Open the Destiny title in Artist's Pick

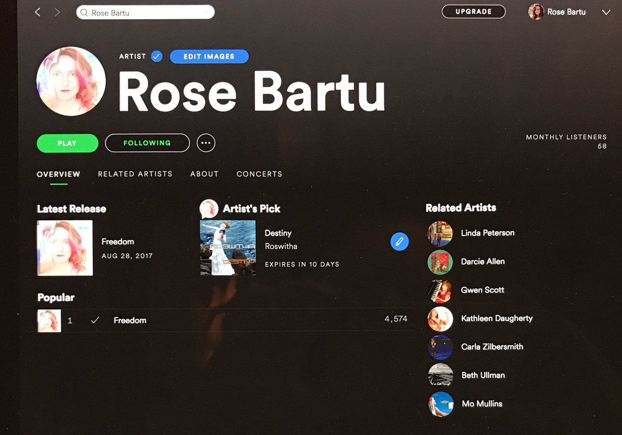pos(278,233)
